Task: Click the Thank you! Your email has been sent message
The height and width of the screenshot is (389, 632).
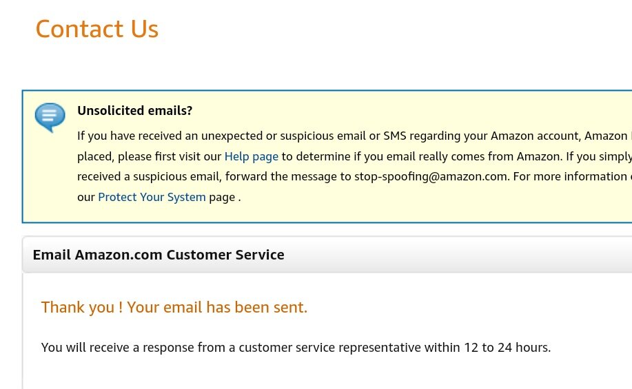Action: (174, 307)
